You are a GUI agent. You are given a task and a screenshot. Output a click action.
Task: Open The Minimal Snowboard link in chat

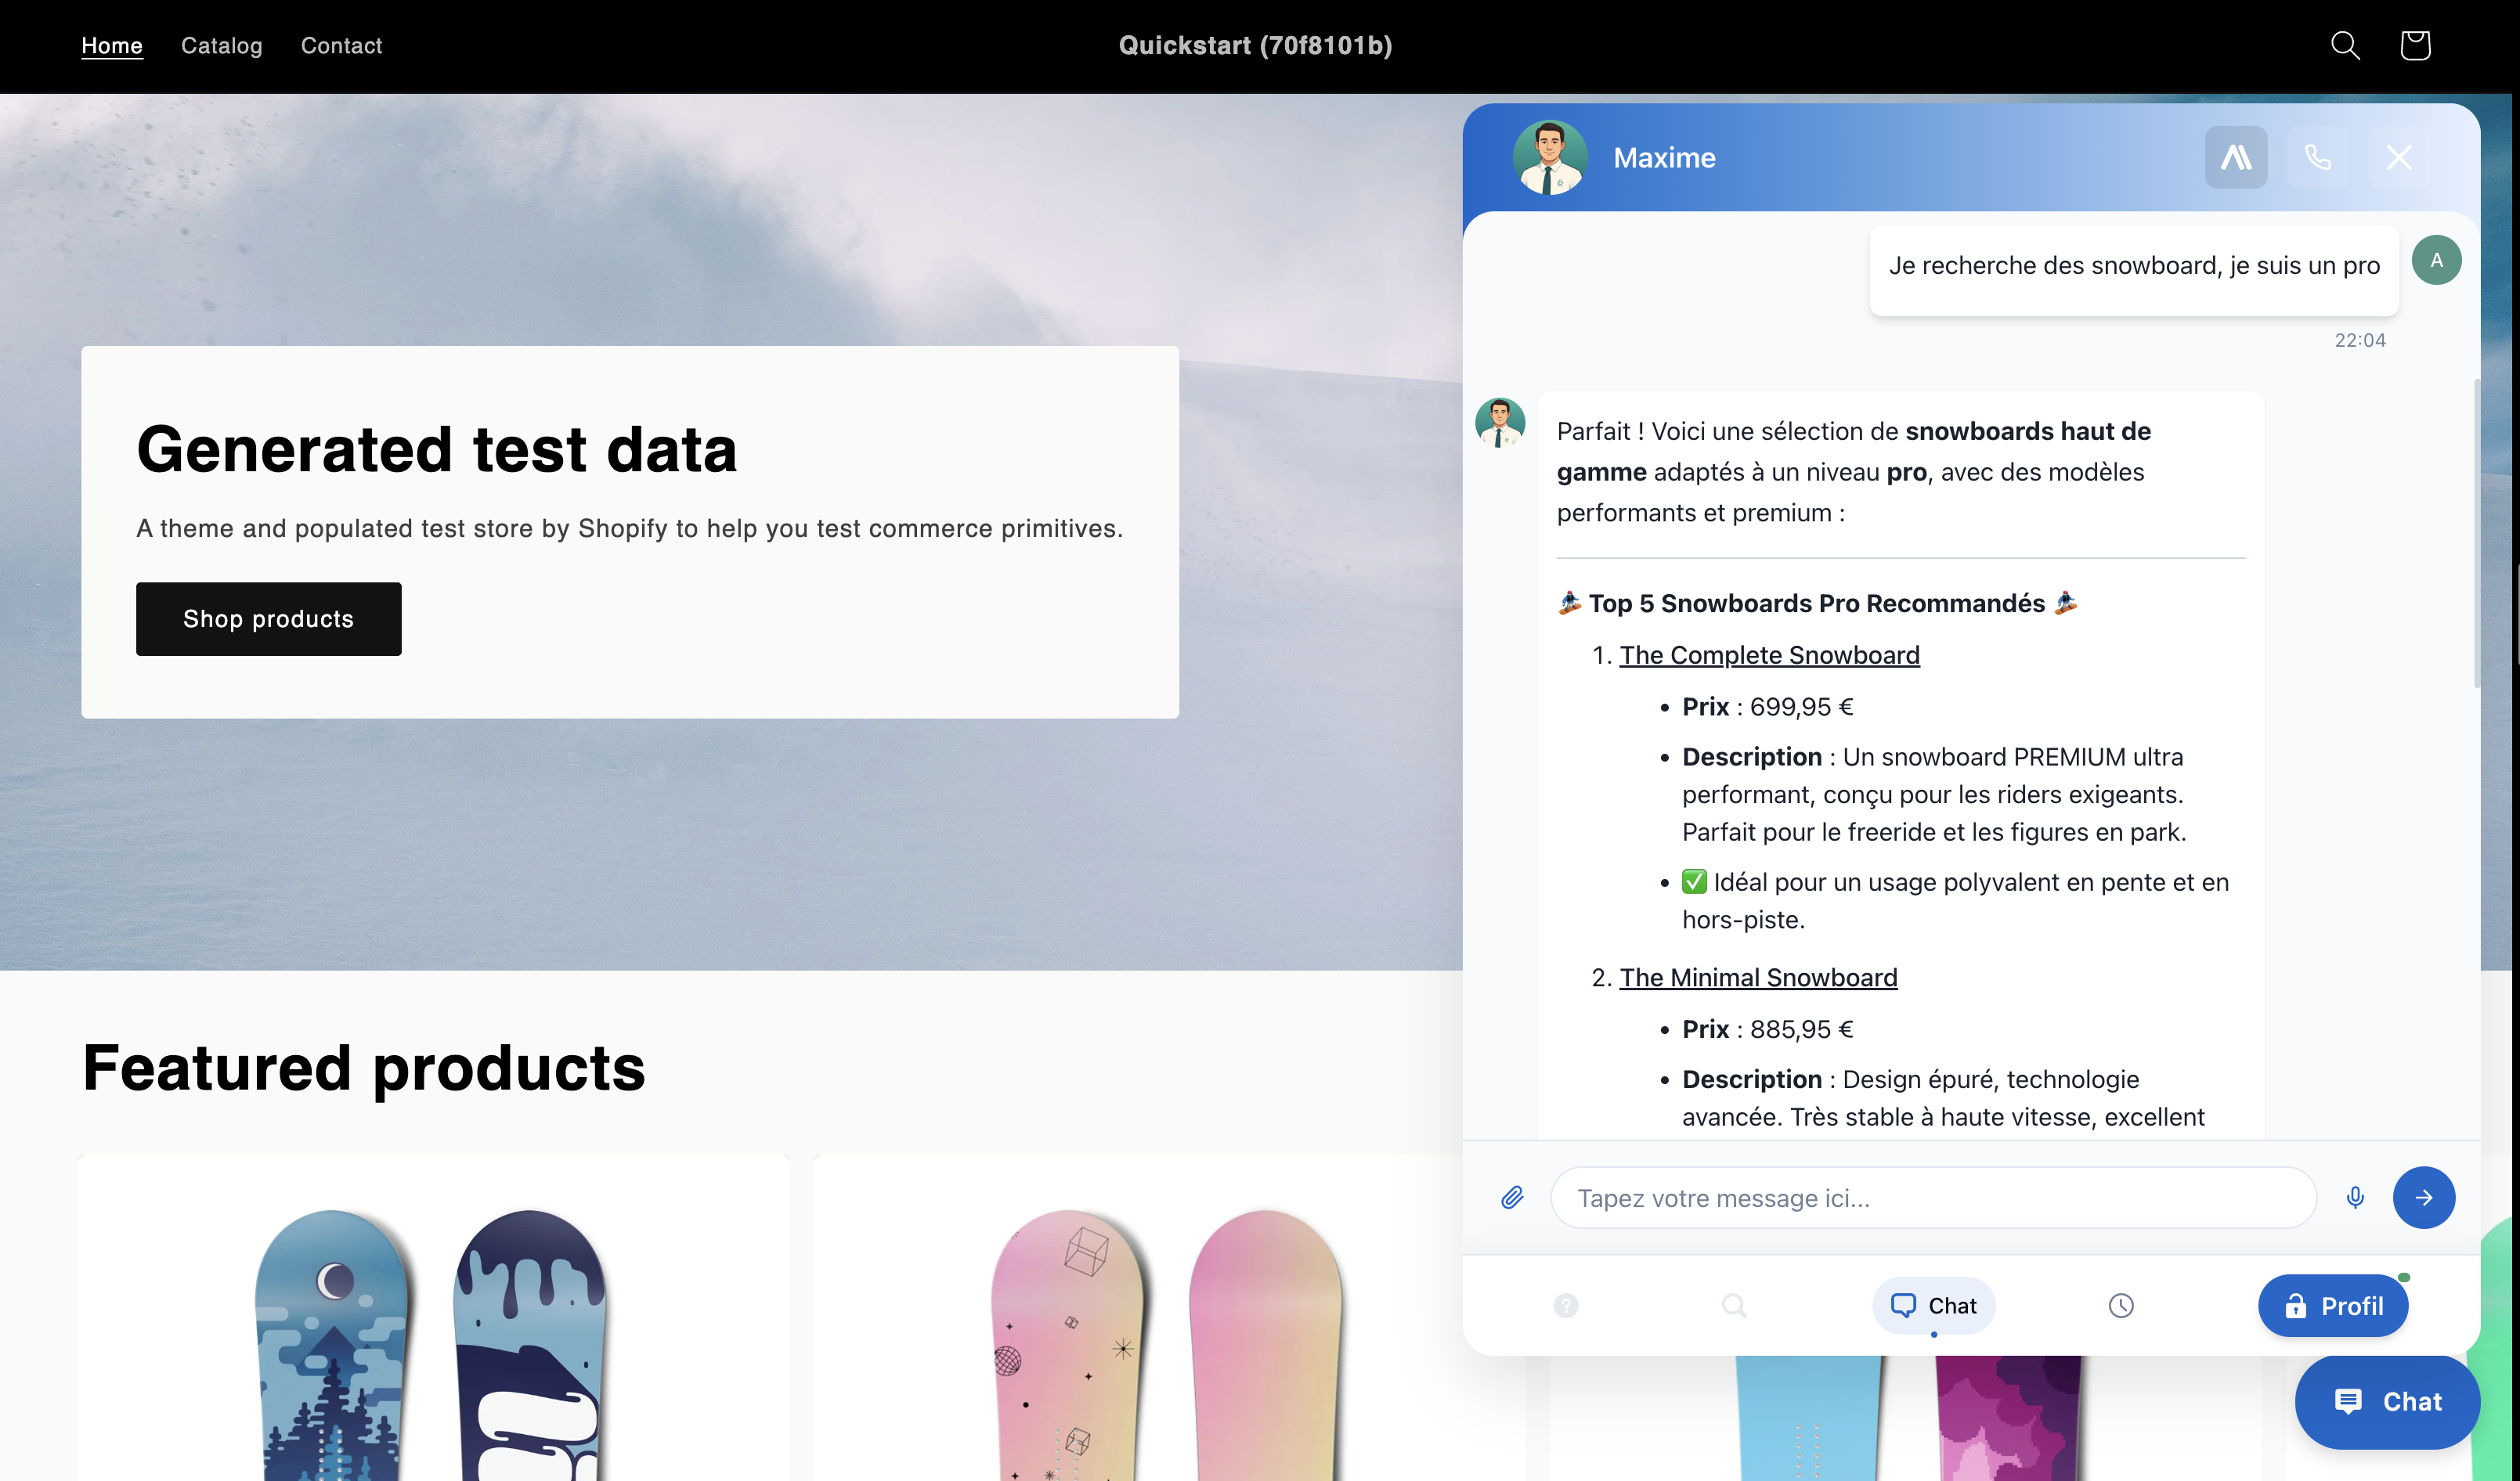pos(1758,978)
